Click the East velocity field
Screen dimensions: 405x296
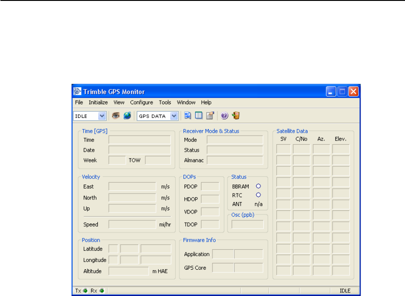click(x=132, y=187)
